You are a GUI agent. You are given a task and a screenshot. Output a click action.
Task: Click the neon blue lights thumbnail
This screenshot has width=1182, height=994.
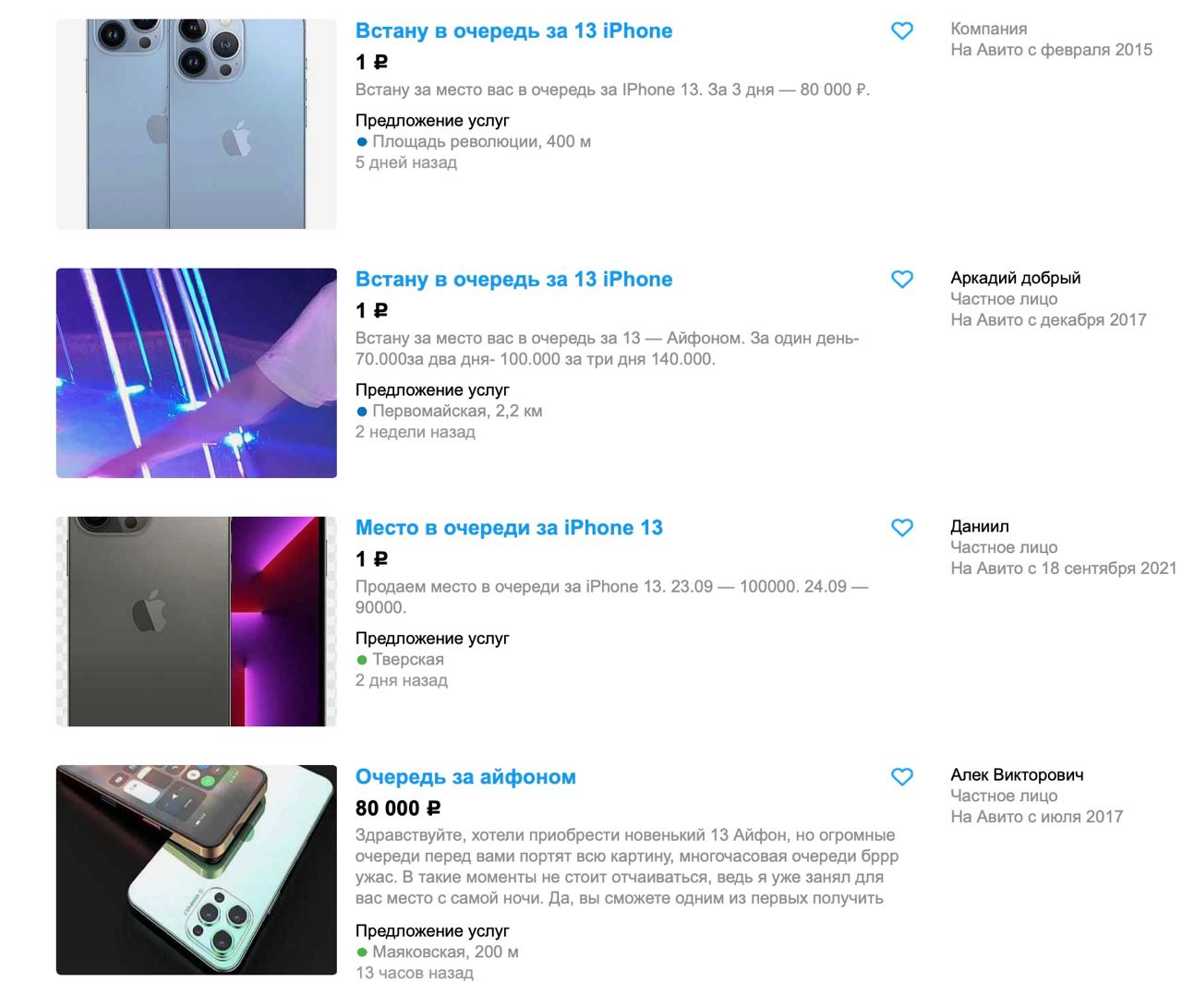[x=197, y=373]
